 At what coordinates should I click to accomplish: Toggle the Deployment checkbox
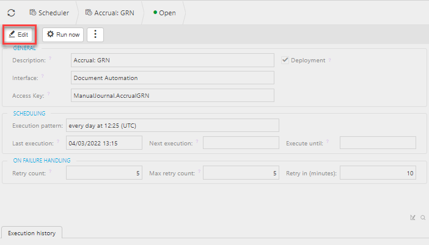pos(285,60)
